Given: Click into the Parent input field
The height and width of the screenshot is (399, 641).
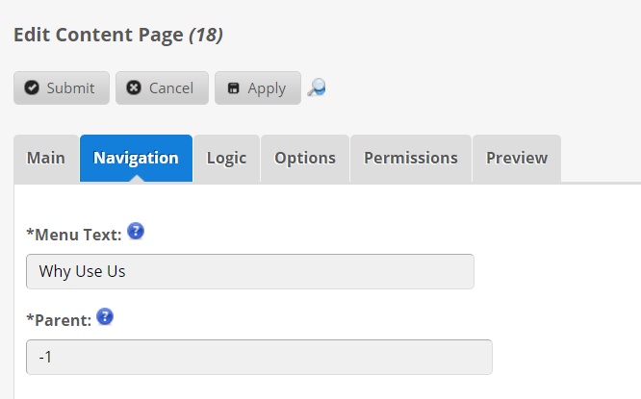Looking at the screenshot, I should [x=259, y=357].
